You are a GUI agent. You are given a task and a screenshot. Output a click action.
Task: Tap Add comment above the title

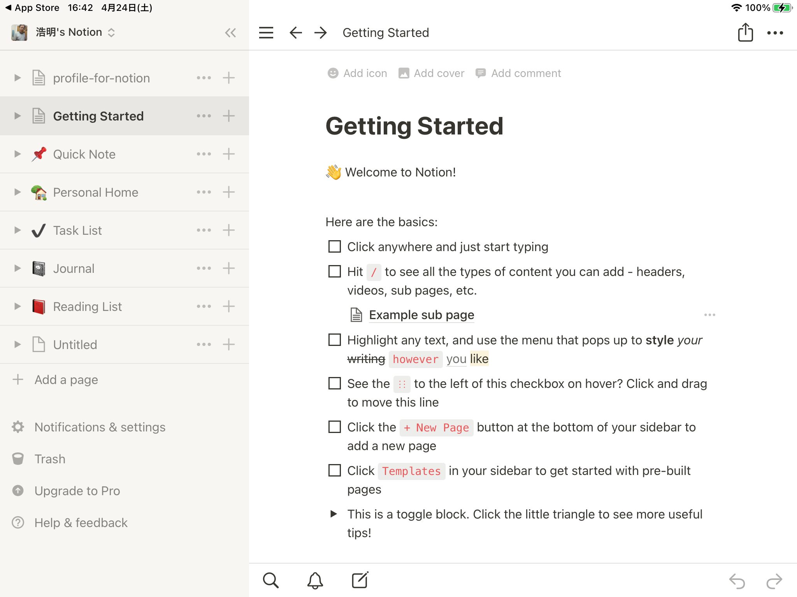click(x=518, y=73)
